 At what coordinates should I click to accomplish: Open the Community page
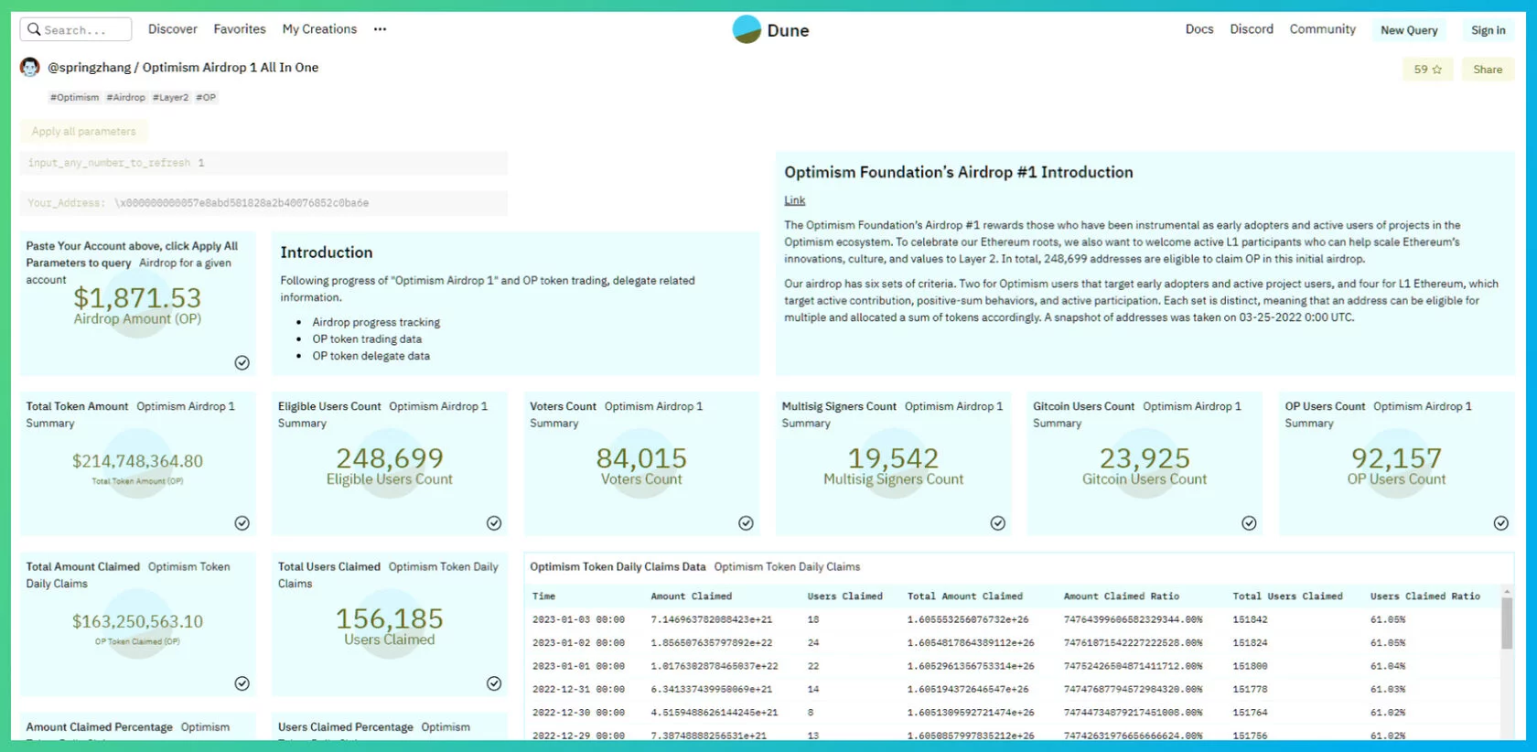coord(1323,29)
